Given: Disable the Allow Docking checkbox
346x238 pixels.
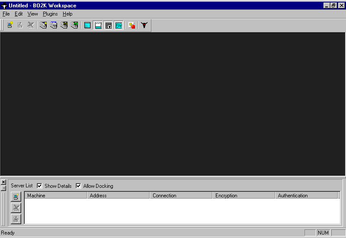Looking at the screenshot, I should coord(78,186).
